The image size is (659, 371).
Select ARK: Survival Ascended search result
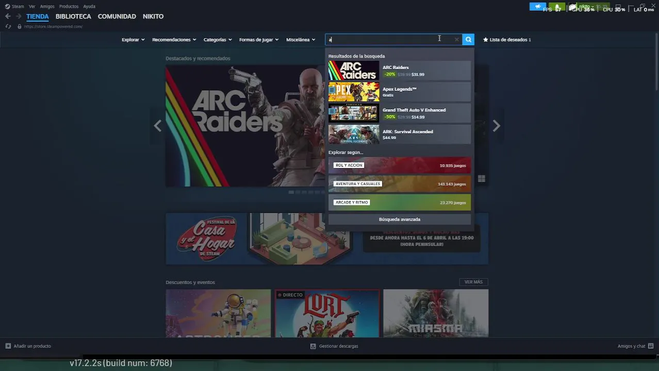click(400, 134)
